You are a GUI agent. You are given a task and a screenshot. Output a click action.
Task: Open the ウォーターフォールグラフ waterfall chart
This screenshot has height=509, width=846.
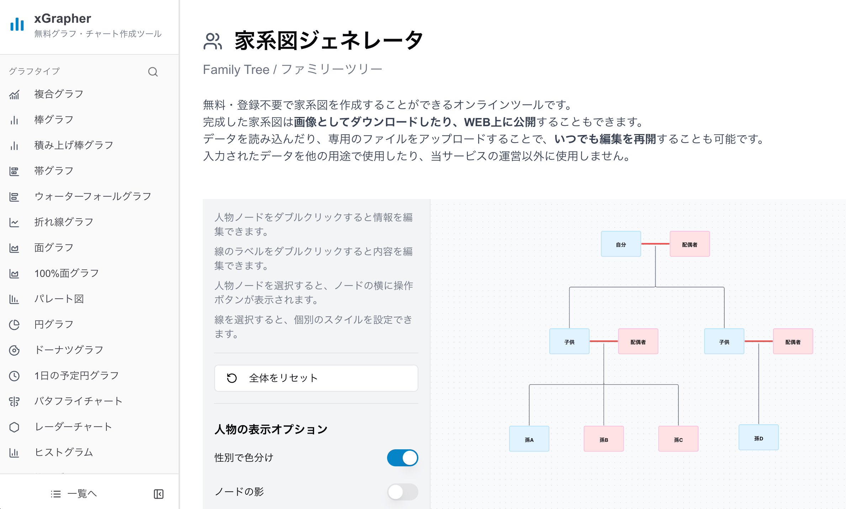pyautogui.click(x=15, y=197)
